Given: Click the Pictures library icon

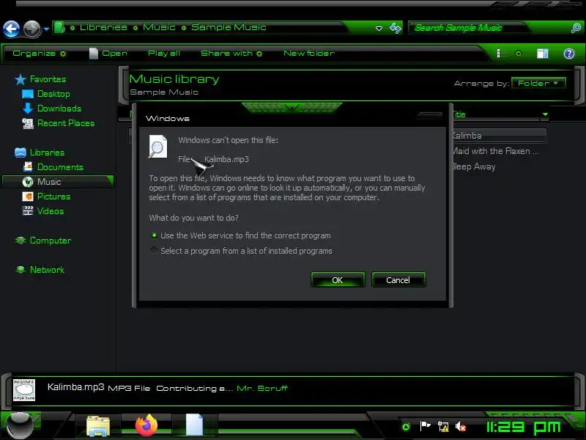Looking at the screenshot, I should [28, 197].
